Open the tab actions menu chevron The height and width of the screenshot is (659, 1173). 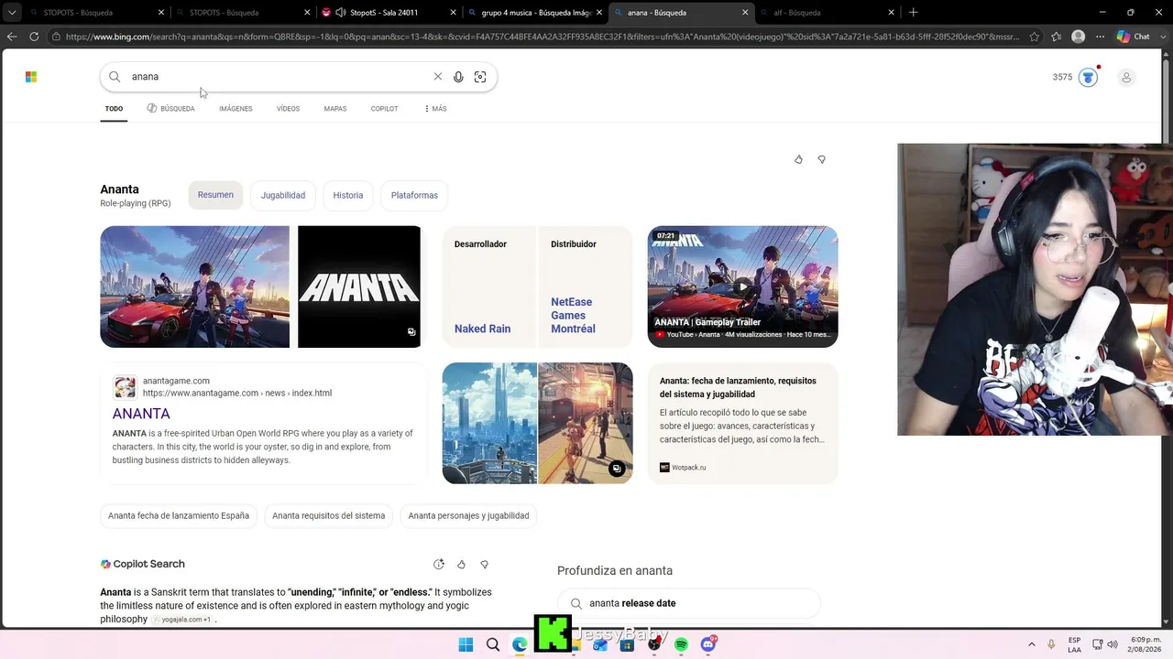point(12,13)
